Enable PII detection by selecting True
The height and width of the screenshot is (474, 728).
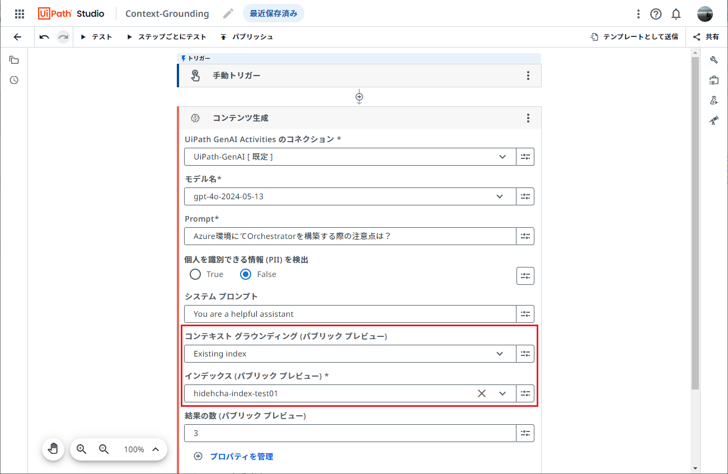pyautogui.click(x=195, y=274)
